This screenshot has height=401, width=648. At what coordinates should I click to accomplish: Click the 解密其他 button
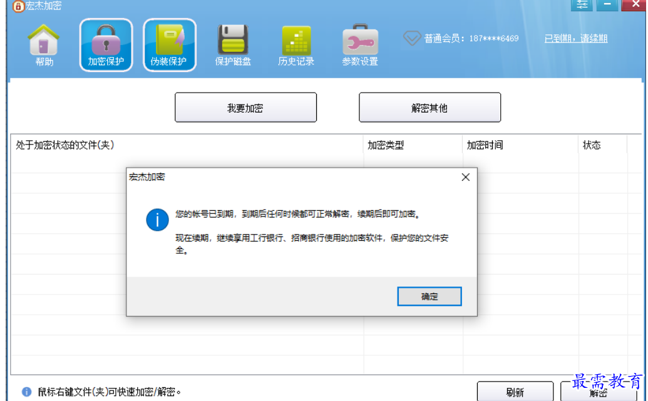coord(429,108)
